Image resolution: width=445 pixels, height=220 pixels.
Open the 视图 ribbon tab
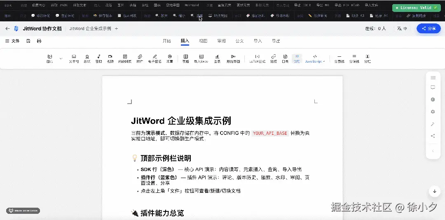[x=203, y=41]
